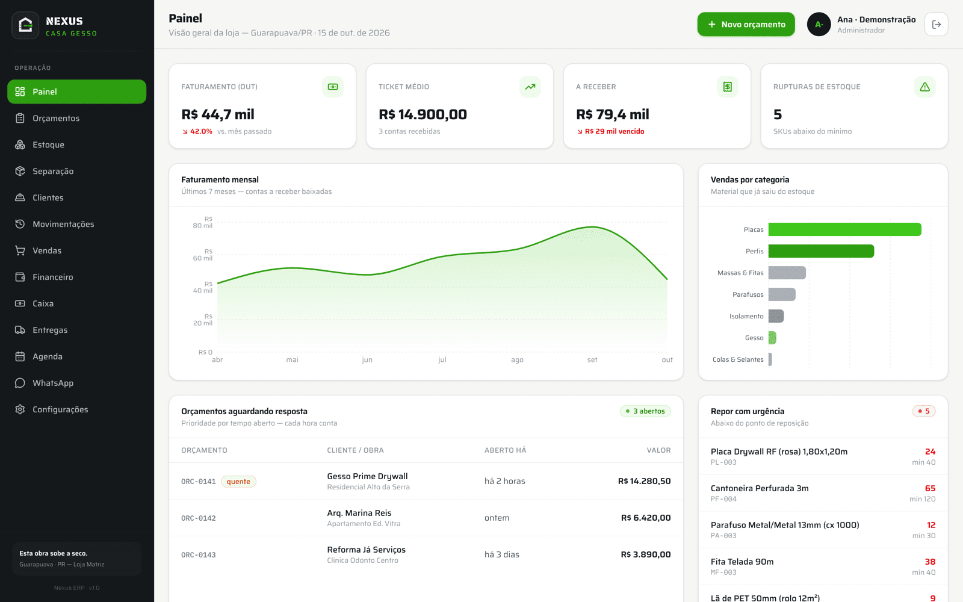Click the 'R$ 29 mil vencido' overdue text
Image resolution: width=963 pixels, height=602 pixels.
615,131
